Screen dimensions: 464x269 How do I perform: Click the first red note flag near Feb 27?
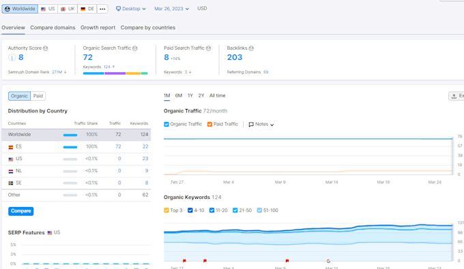click(x=184, y=261)
